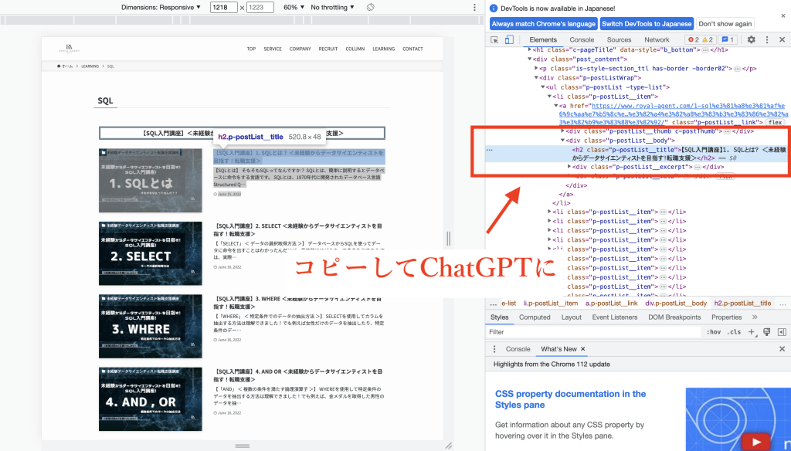Click the red error count badge

tap(693, 39)
